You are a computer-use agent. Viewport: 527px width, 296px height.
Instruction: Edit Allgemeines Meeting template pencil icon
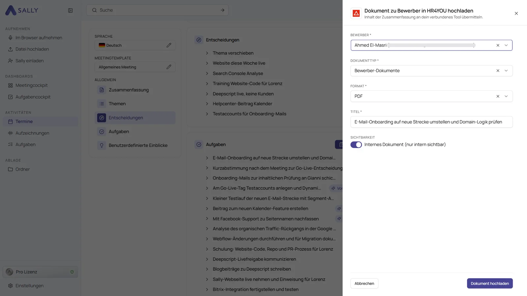pos(169,67)
